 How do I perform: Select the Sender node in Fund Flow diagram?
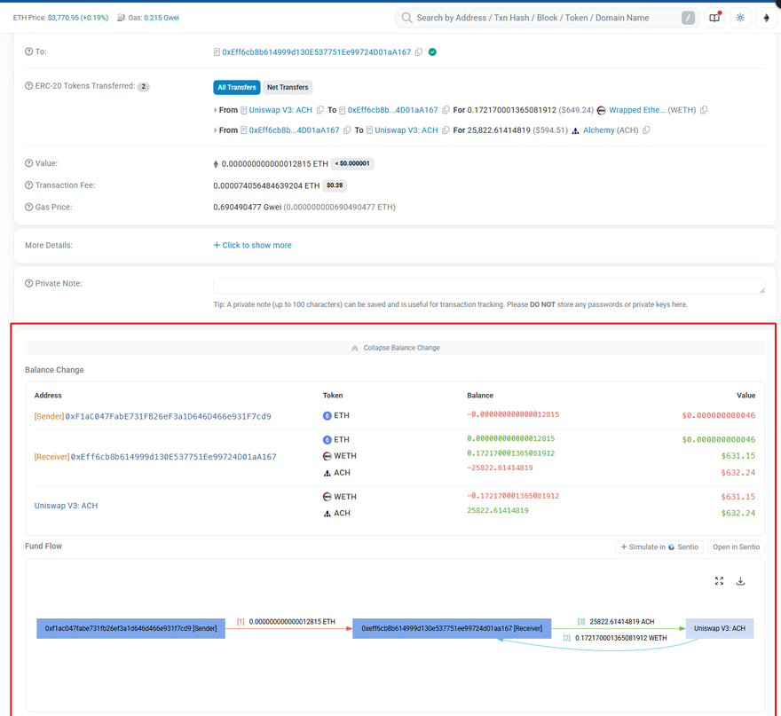pos(130,628)
